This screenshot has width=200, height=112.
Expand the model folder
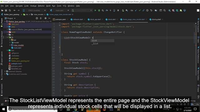coord(10,43)
